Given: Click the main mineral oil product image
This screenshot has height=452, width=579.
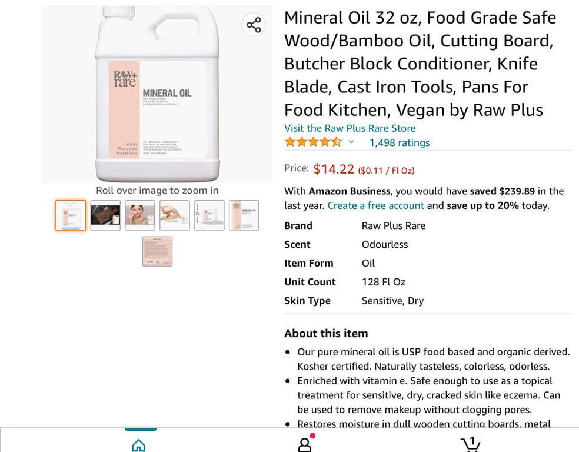Looking at the screenshot, I should pyautogui.click(x=157, y=94).
